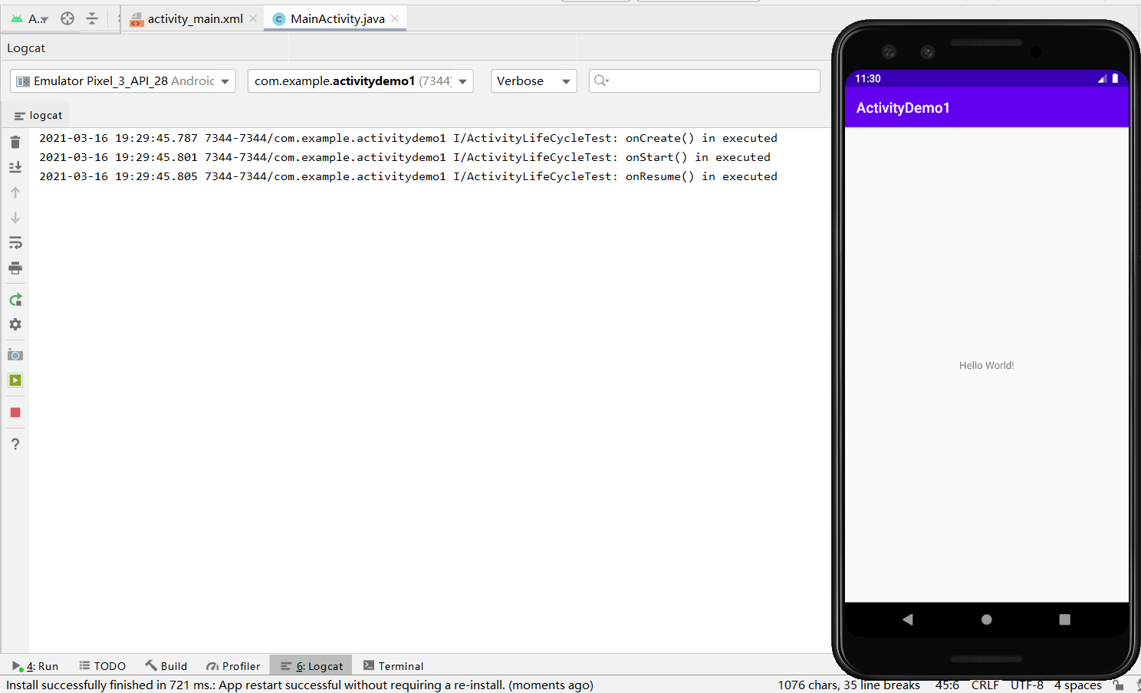Click emulator status bar clock 11:30
The width and height of the screenshot is (1141, 693).
click(868, 79)
